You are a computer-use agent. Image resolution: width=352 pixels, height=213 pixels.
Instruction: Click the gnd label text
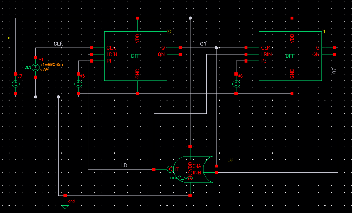coord(71,201)
